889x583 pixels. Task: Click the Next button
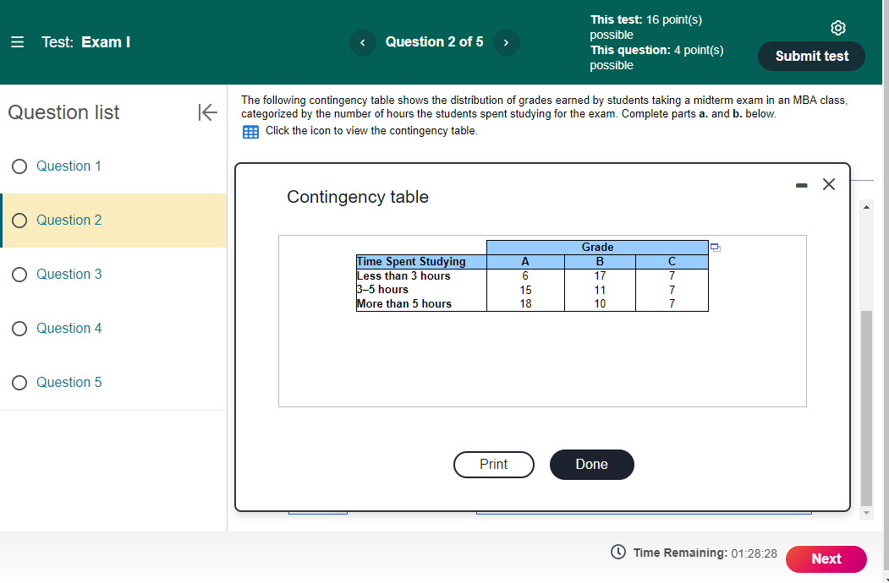825,559
